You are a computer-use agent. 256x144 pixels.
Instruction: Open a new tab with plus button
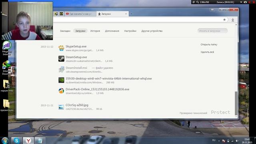(131, 14)
